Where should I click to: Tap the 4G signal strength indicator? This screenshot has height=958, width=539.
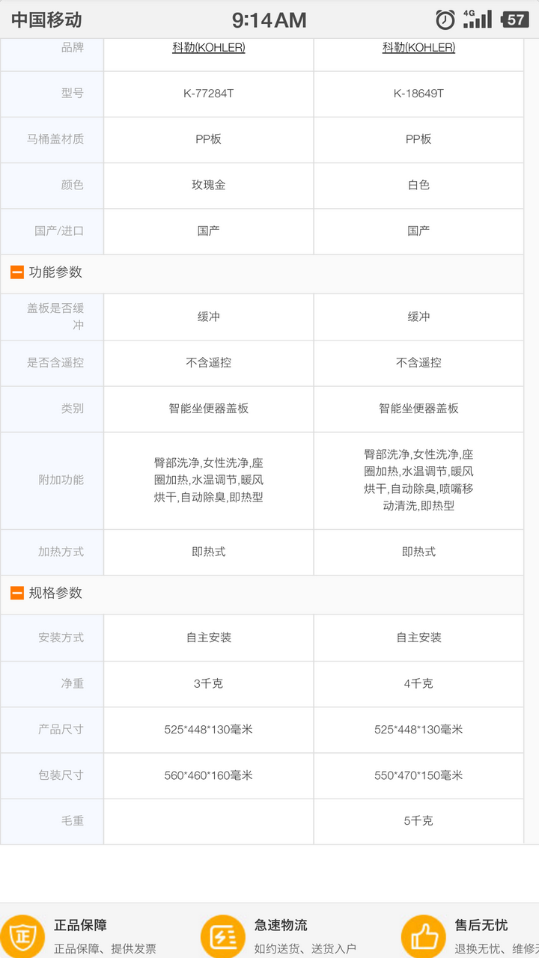point(478,19)
